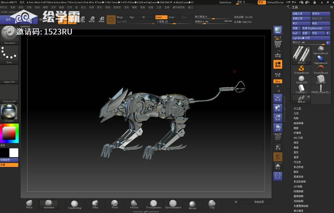Toggle the Transparency display button
Image resolution: width=334 pixels, height=213 pixels.
point(278,147)
